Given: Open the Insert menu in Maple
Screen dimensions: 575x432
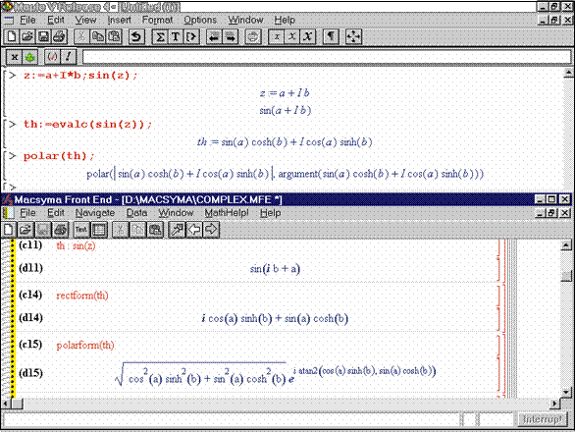Looking at the screenshot, I should click(x=119, y=20).
